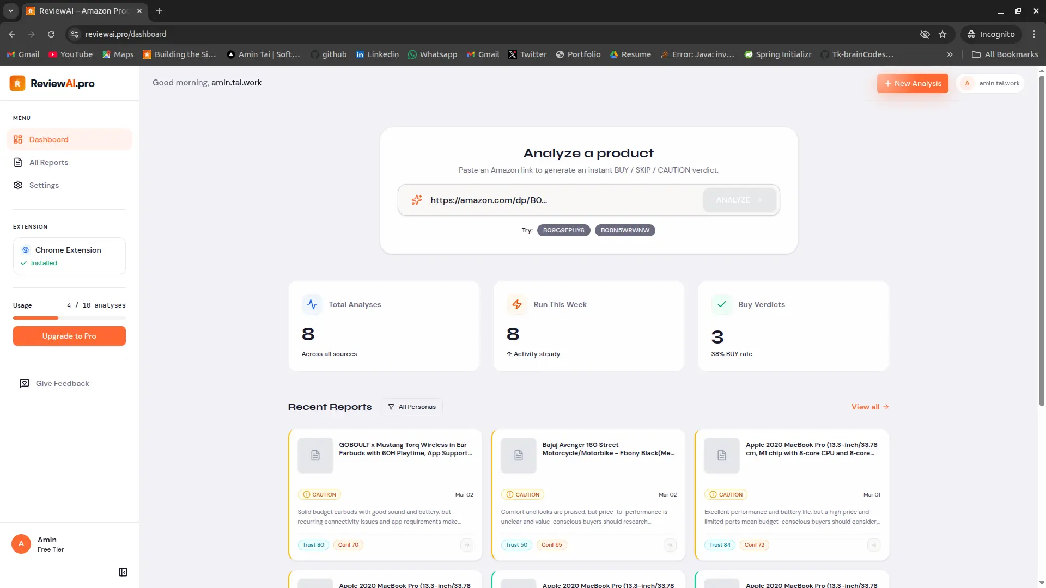Open All Reports in sidebar
1046x588 pixels.
pos(69,162)
